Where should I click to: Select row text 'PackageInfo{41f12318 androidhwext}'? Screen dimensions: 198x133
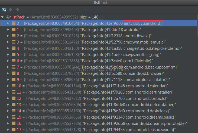(116, 36)
